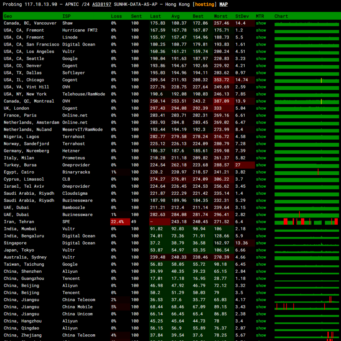Click the Last column header
341x341 pixels.
click(x=155, y=16)
